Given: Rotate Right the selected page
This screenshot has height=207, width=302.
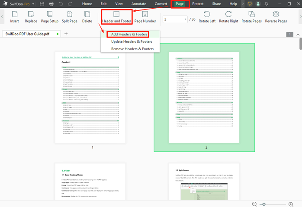Looking at the screenshot, I should (228, 17).
